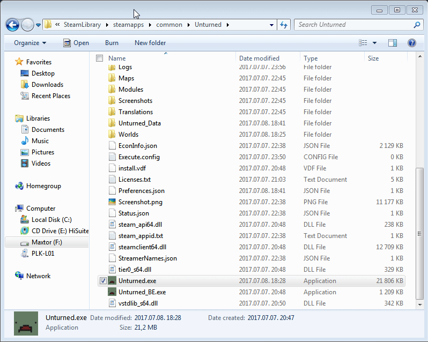428x342 pixels.
Task: Open address bar history dropdown
Action: point(271,25)
